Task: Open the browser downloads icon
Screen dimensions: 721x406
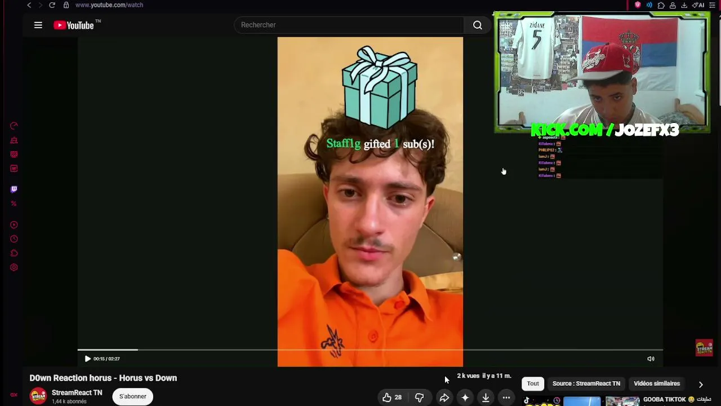Action: pos(684,5)
